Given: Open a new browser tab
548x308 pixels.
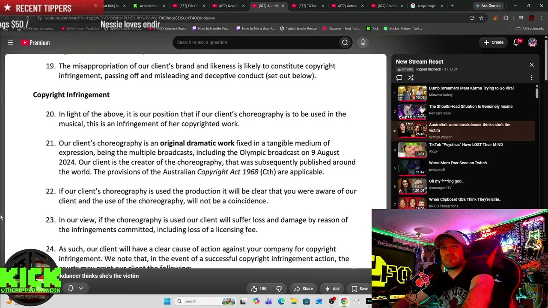Looking at the screenshot, I should pyautogui.click(x=452, y=6).
